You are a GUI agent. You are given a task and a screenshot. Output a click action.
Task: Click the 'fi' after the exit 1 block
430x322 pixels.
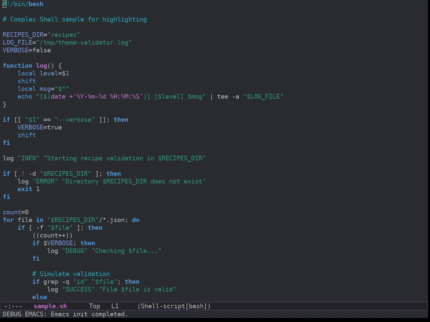6,197
